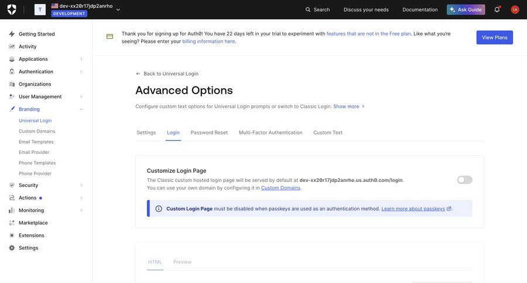Viewport: 527px width, 283px height.
Task: Click the User Management people icon
Action: coord(12,96)
